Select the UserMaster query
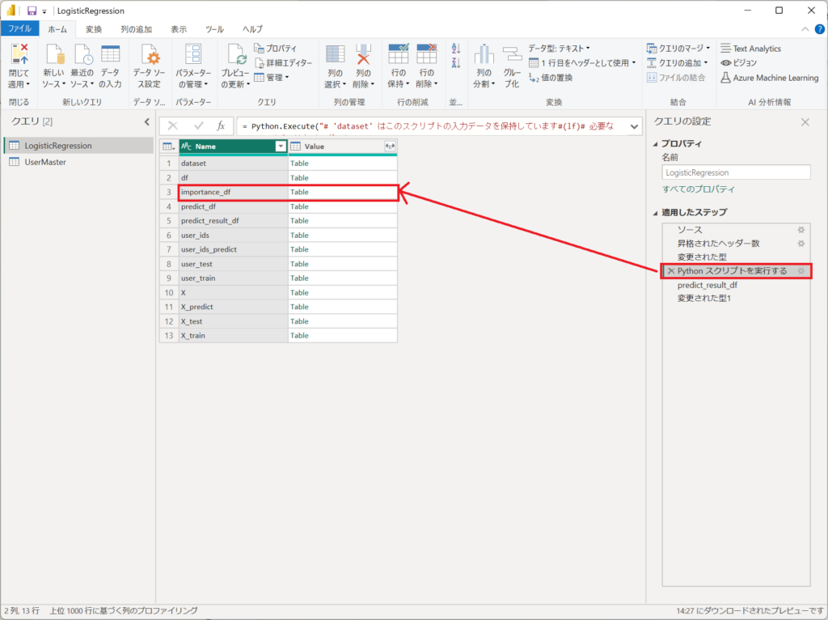This screenshot has height=620, width=828. pos(78,162)
